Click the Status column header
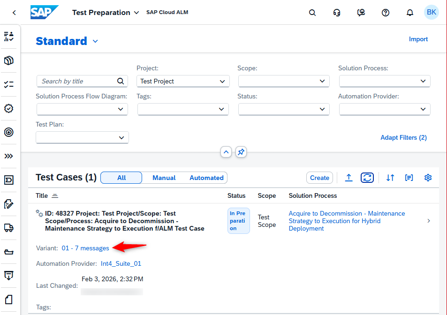This screenshot has width=447, height=315. (236, 195)
